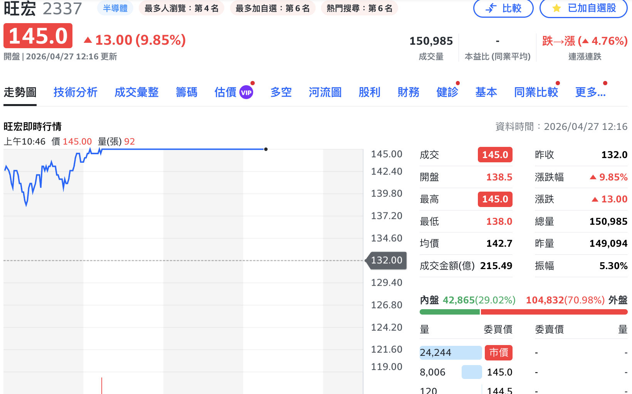The height and width of the screenshot is (394, 632).
Task: Switch to the 成交彙整 tab
Action: [136, 93]
